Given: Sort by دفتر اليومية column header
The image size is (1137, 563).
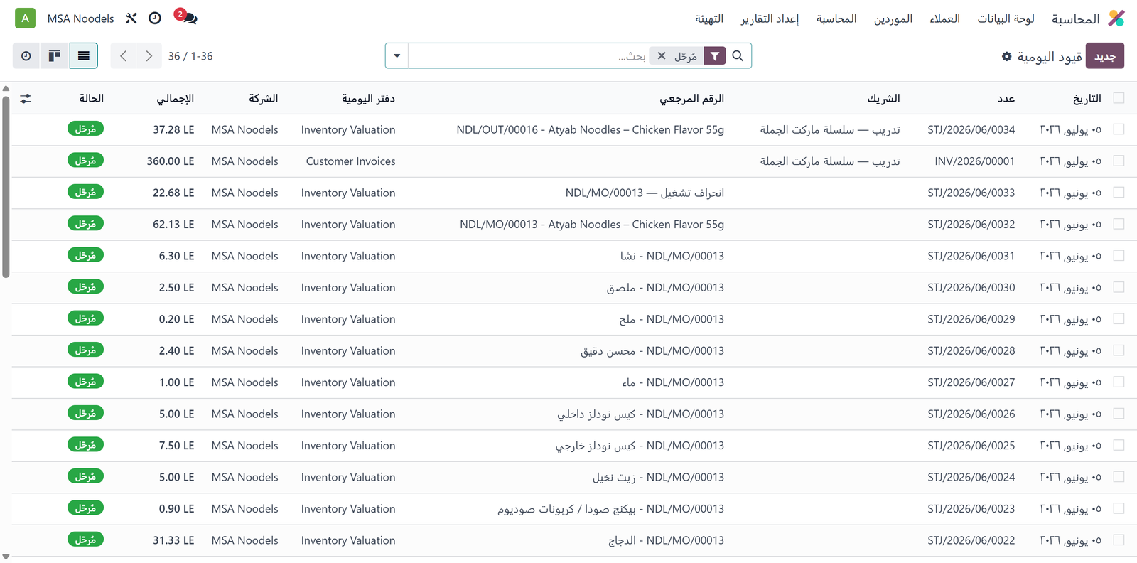Looking at the screenshot, I should coord(368,98).
